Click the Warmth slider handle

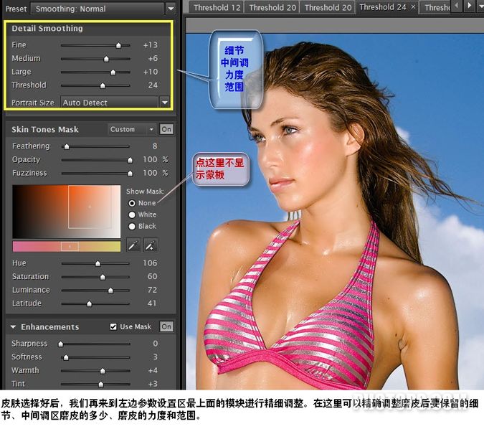coord(103,371)
